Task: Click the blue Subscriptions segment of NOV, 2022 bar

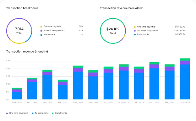Action: tap(17, 96)
